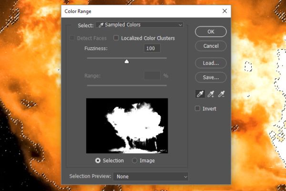Enable Localized Color Clusters checkbox
286x191 pixels.
click(116, 38)
